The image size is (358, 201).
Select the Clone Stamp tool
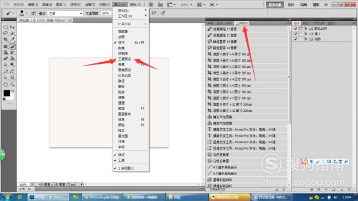click(6, 52)
